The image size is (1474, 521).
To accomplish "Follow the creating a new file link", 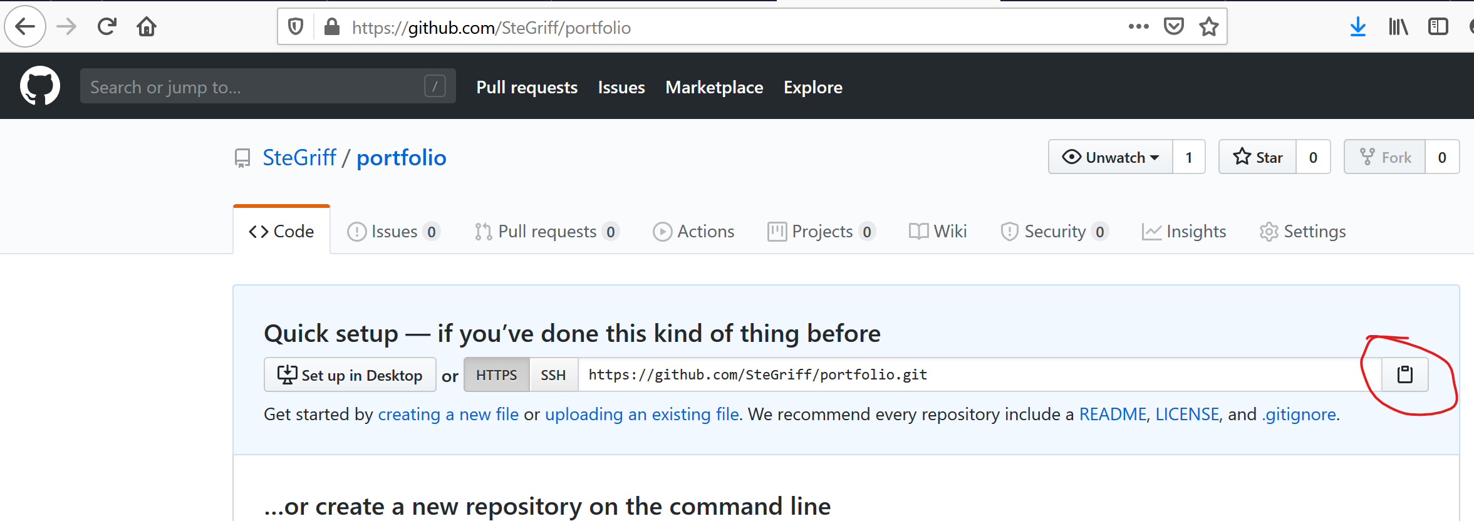I will point(448,415).
